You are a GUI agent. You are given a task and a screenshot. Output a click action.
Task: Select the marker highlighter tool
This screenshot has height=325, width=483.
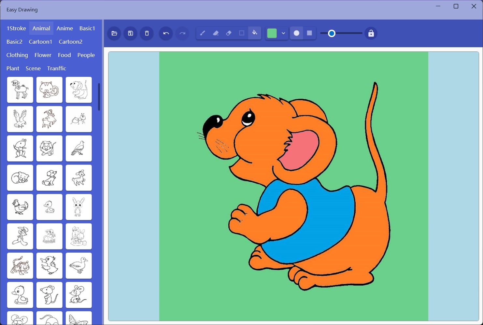pos(216,33)
